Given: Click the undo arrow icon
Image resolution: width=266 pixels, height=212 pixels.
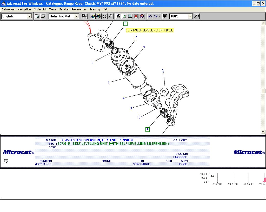Looking at the screenshot, I should pos(150,16).
